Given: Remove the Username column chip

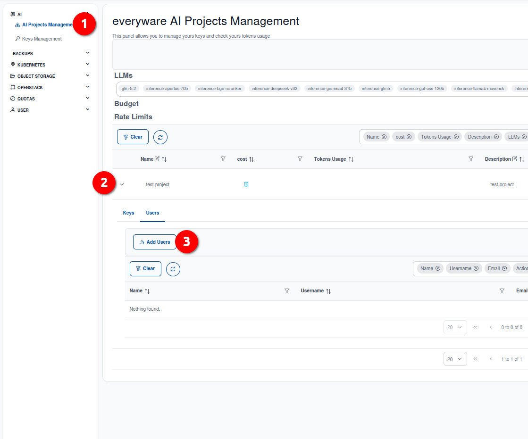Looking at the screenshot, I should [x=476, y=268].
